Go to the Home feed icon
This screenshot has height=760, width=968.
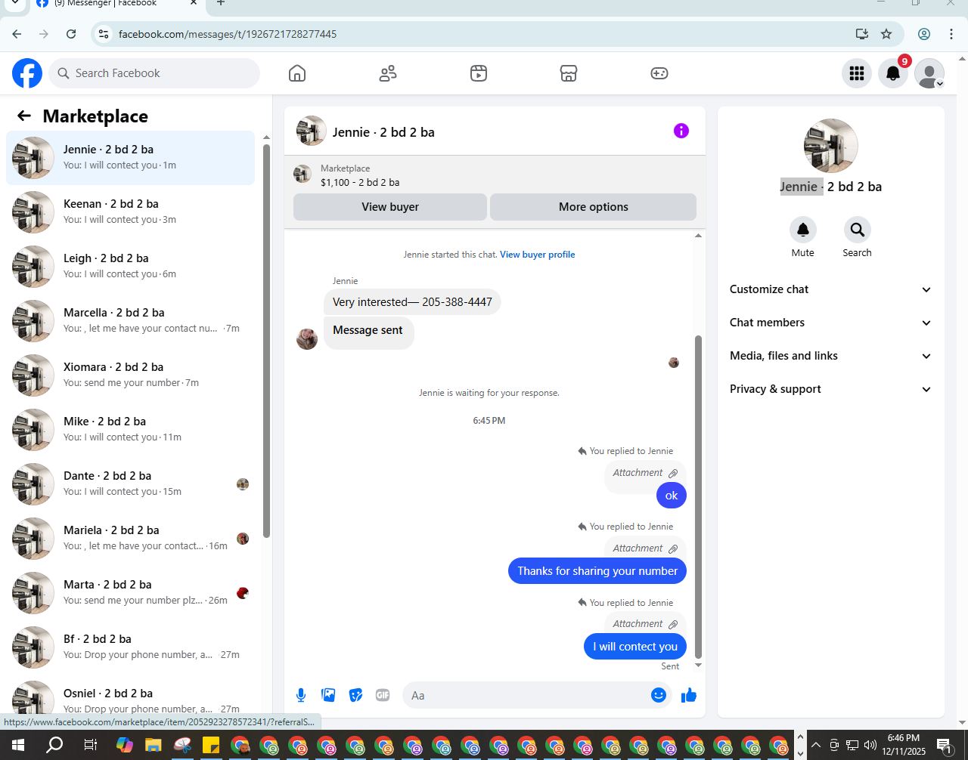[297, 73]
